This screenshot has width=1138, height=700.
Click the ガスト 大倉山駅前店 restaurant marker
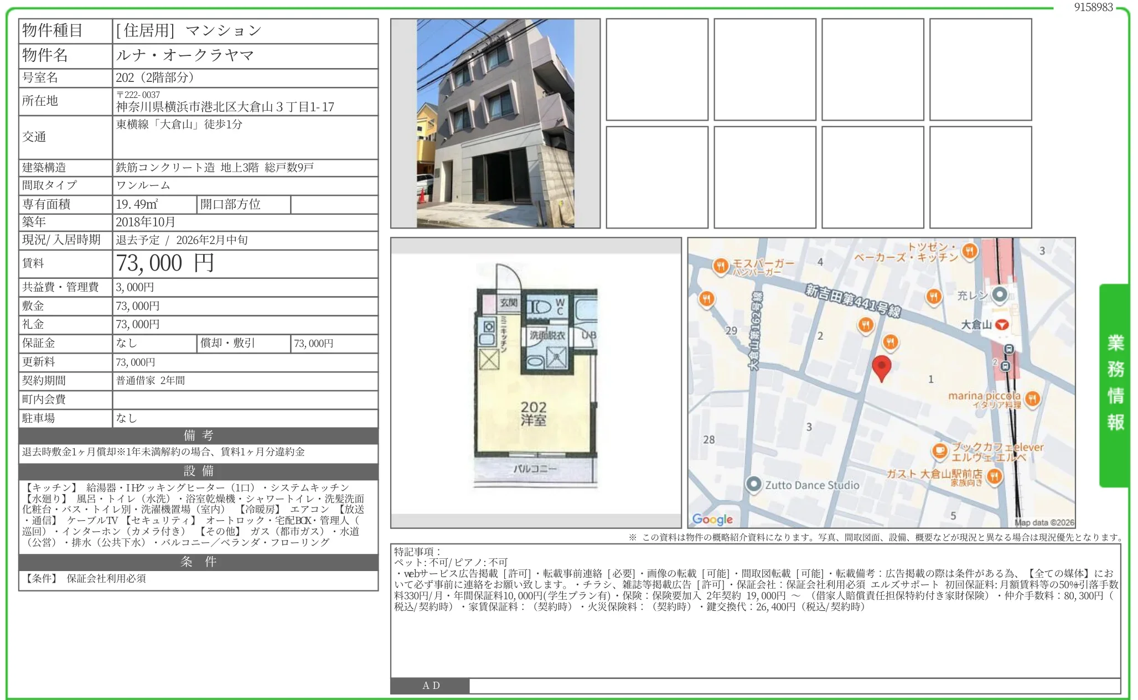pyautogui.click(x=995, y=476)
